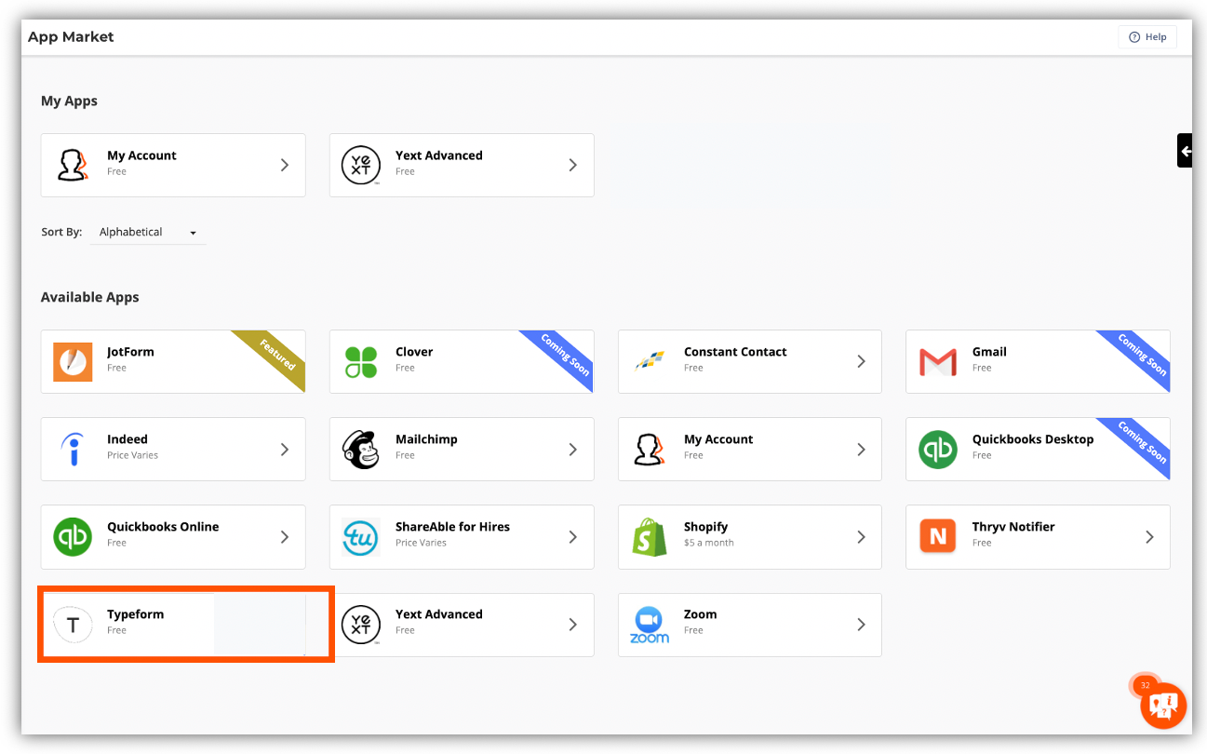
Task: Click Coming Soon ribbon on Quickbooks Desktop
Action: pos(1142,443)
